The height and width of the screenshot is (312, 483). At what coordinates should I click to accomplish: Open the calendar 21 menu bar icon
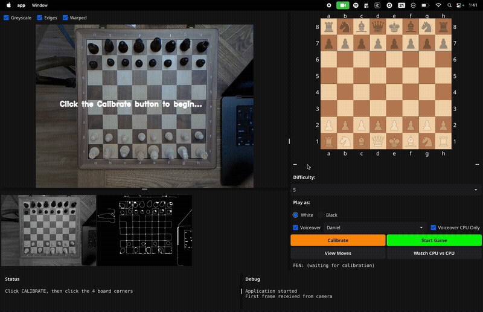pyautogui.click(x=401, y=5)
